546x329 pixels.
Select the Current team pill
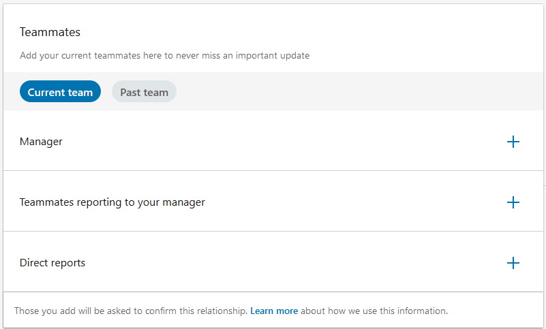pyautogui.click(x=60, y=91)
